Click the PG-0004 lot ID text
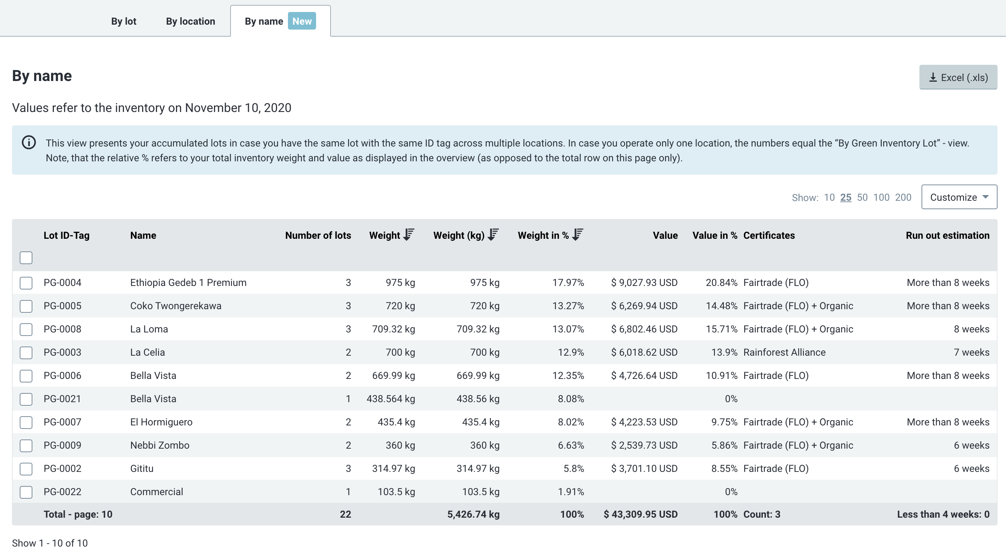Viewport: 1006px width, 555px height. [x=63, y=282]
